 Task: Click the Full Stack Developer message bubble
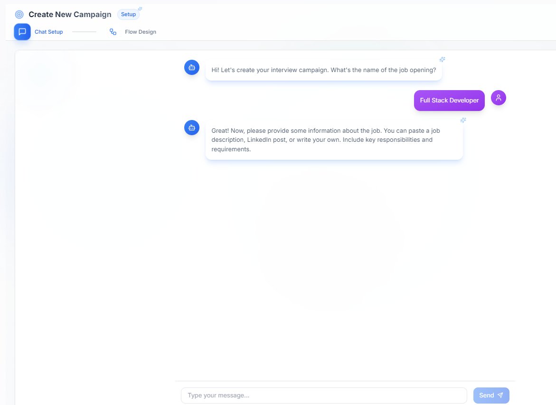(449, 101)
